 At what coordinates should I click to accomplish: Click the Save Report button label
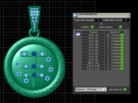(x=106, y=27)
